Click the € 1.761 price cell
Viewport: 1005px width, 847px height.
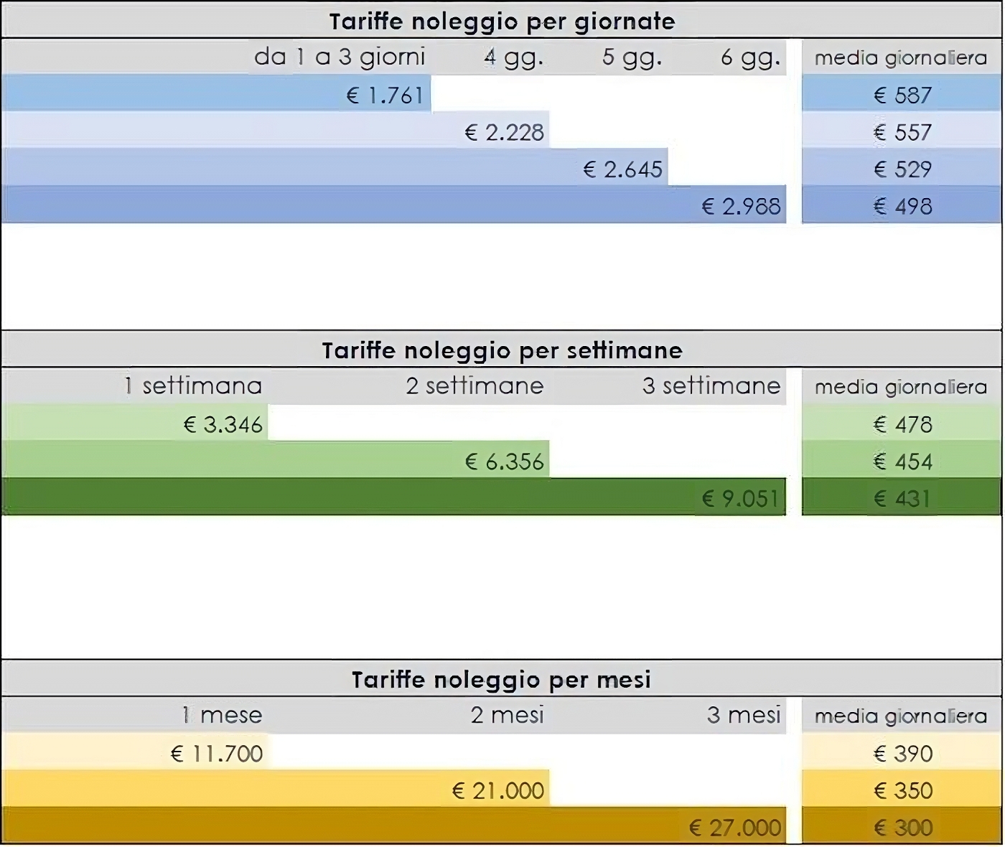point(385,95)
